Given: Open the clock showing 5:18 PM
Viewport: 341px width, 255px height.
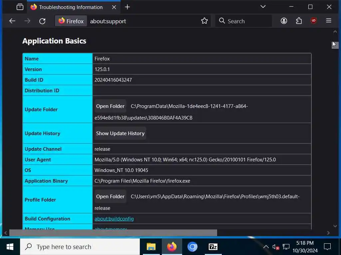Looking at the screenshot, I should coord(305,247).
